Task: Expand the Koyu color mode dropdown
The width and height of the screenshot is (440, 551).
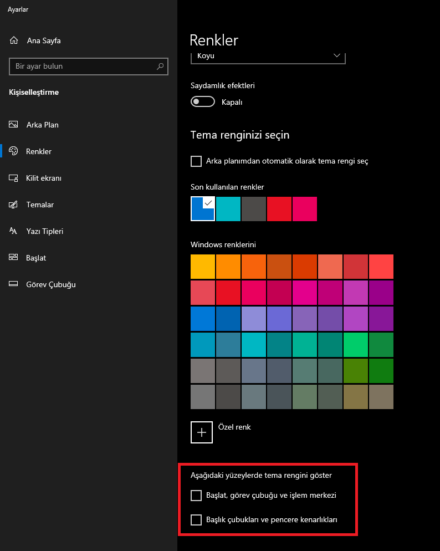Action: coord(268,56)
